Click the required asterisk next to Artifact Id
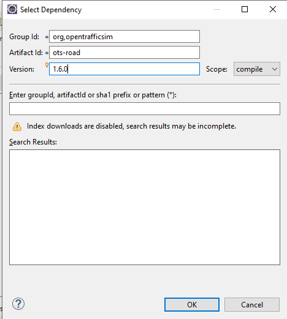The width and height of the screenshot is (287, 319). [x=47, y=53]
